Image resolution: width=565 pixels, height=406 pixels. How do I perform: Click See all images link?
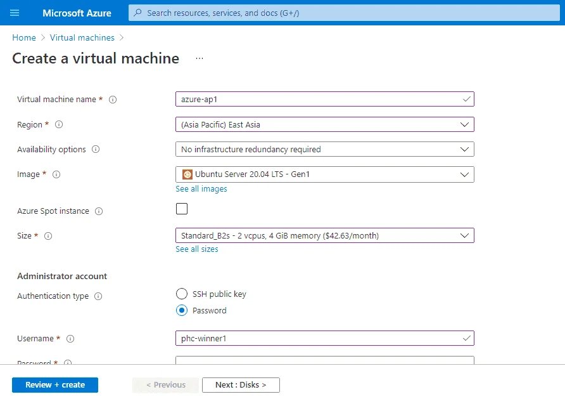201,189
